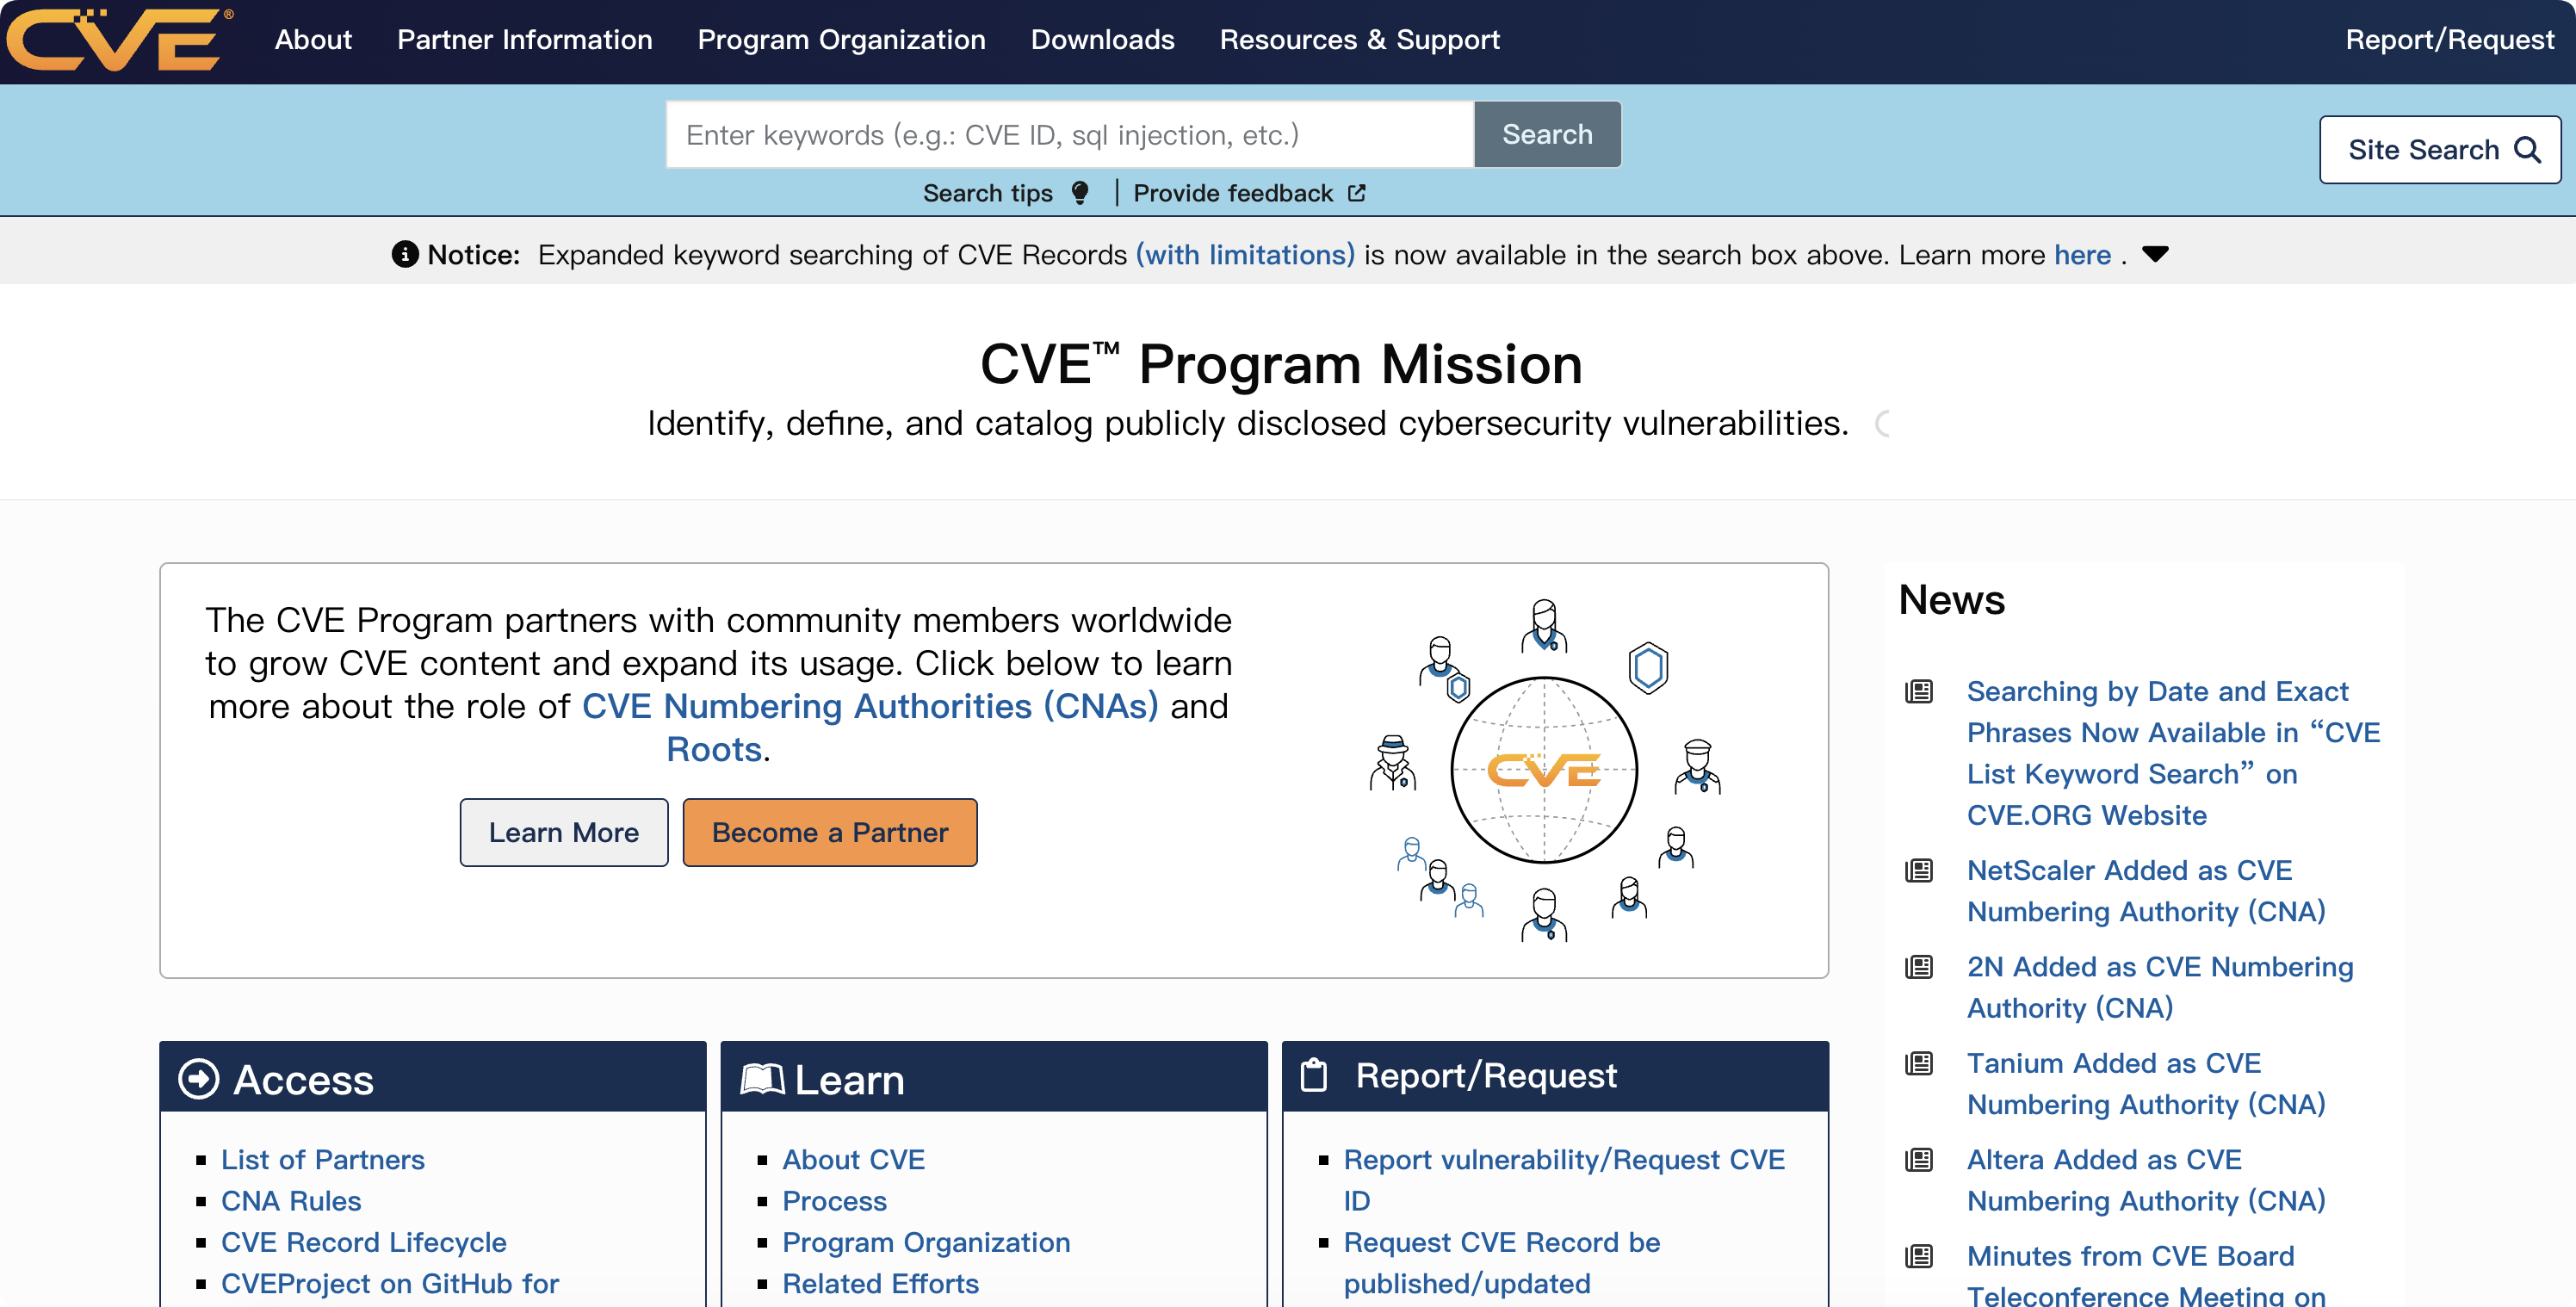This screenshot has width=2576, height=1307.
Task: Click the Provide feedback external link icon
Action: click(1356, 193)
